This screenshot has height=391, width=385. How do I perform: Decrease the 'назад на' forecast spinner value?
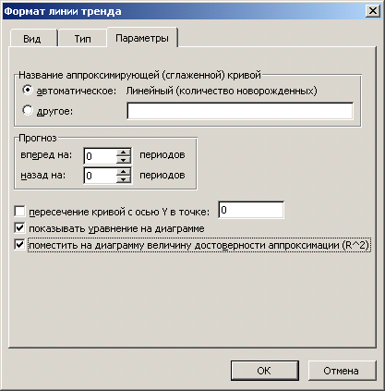pos(124,179)
